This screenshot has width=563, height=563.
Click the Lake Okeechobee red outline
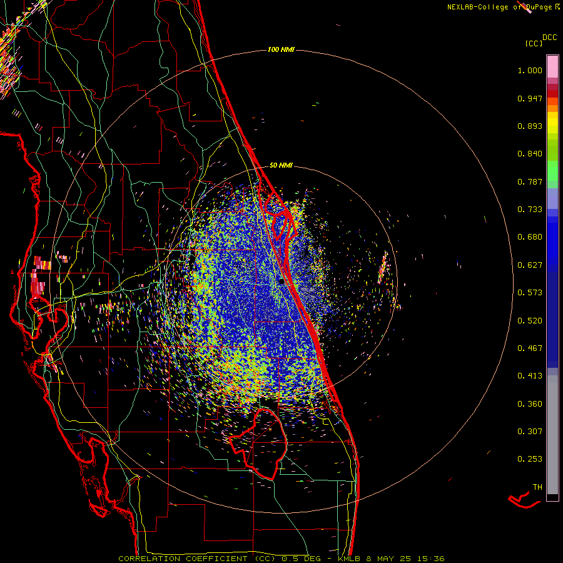(258, 444)
